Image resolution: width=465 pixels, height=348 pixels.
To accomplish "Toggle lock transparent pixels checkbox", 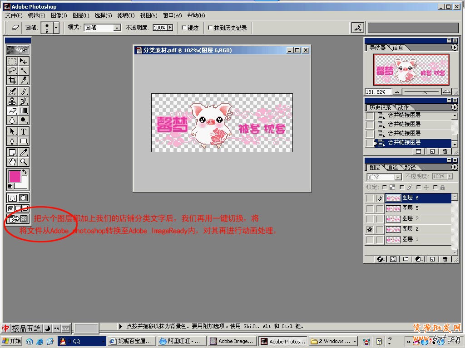I will pos(385,187).
